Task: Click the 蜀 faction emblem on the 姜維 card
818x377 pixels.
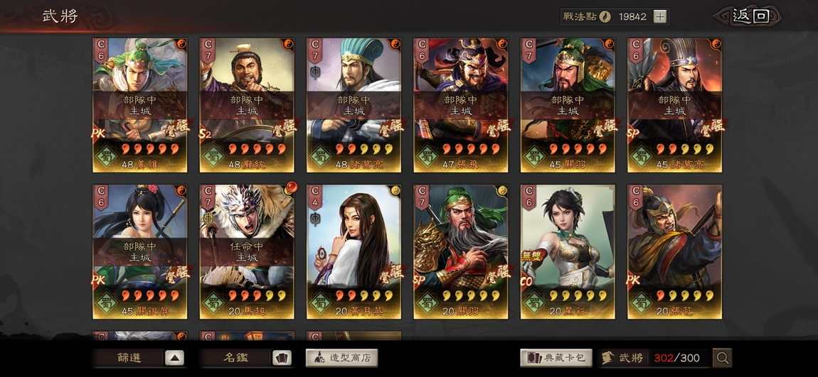Action: (107, 156)
